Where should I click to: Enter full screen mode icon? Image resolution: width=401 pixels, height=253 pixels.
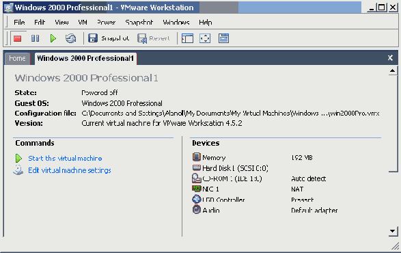pyautogui.click(x=205, y=38)
